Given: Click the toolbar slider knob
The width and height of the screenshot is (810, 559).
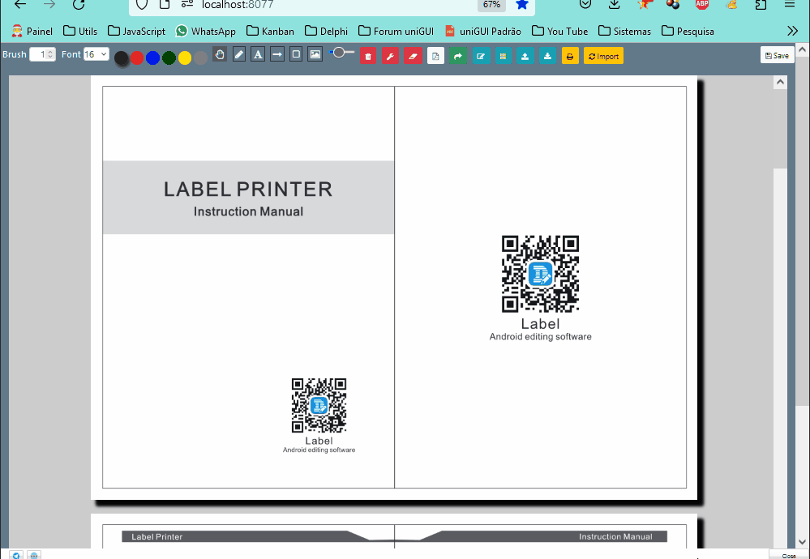Looking at the screenshot, I should point(339,52).
